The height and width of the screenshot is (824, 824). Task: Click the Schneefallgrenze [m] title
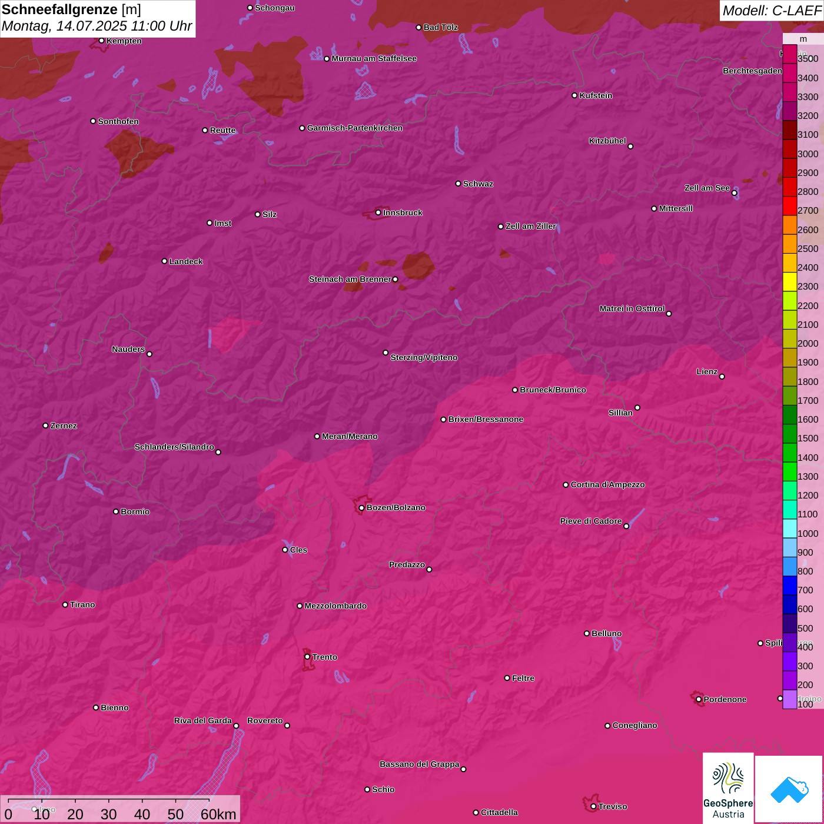[71, 9]
